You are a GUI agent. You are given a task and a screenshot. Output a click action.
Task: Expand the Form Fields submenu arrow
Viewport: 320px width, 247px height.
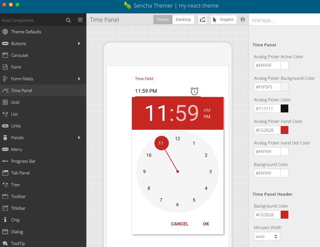(79, 79)
